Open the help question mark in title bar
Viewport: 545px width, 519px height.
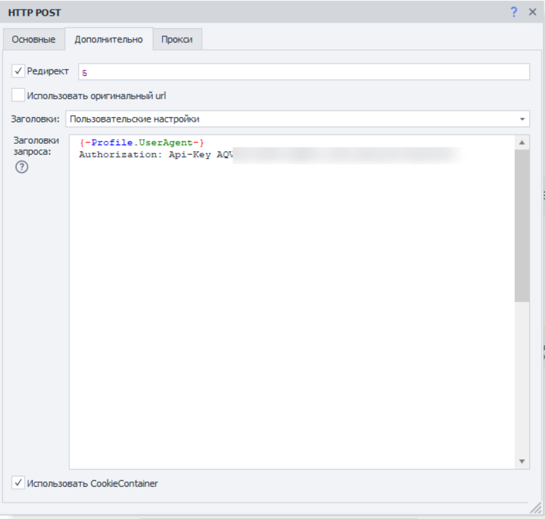[514, 12]
